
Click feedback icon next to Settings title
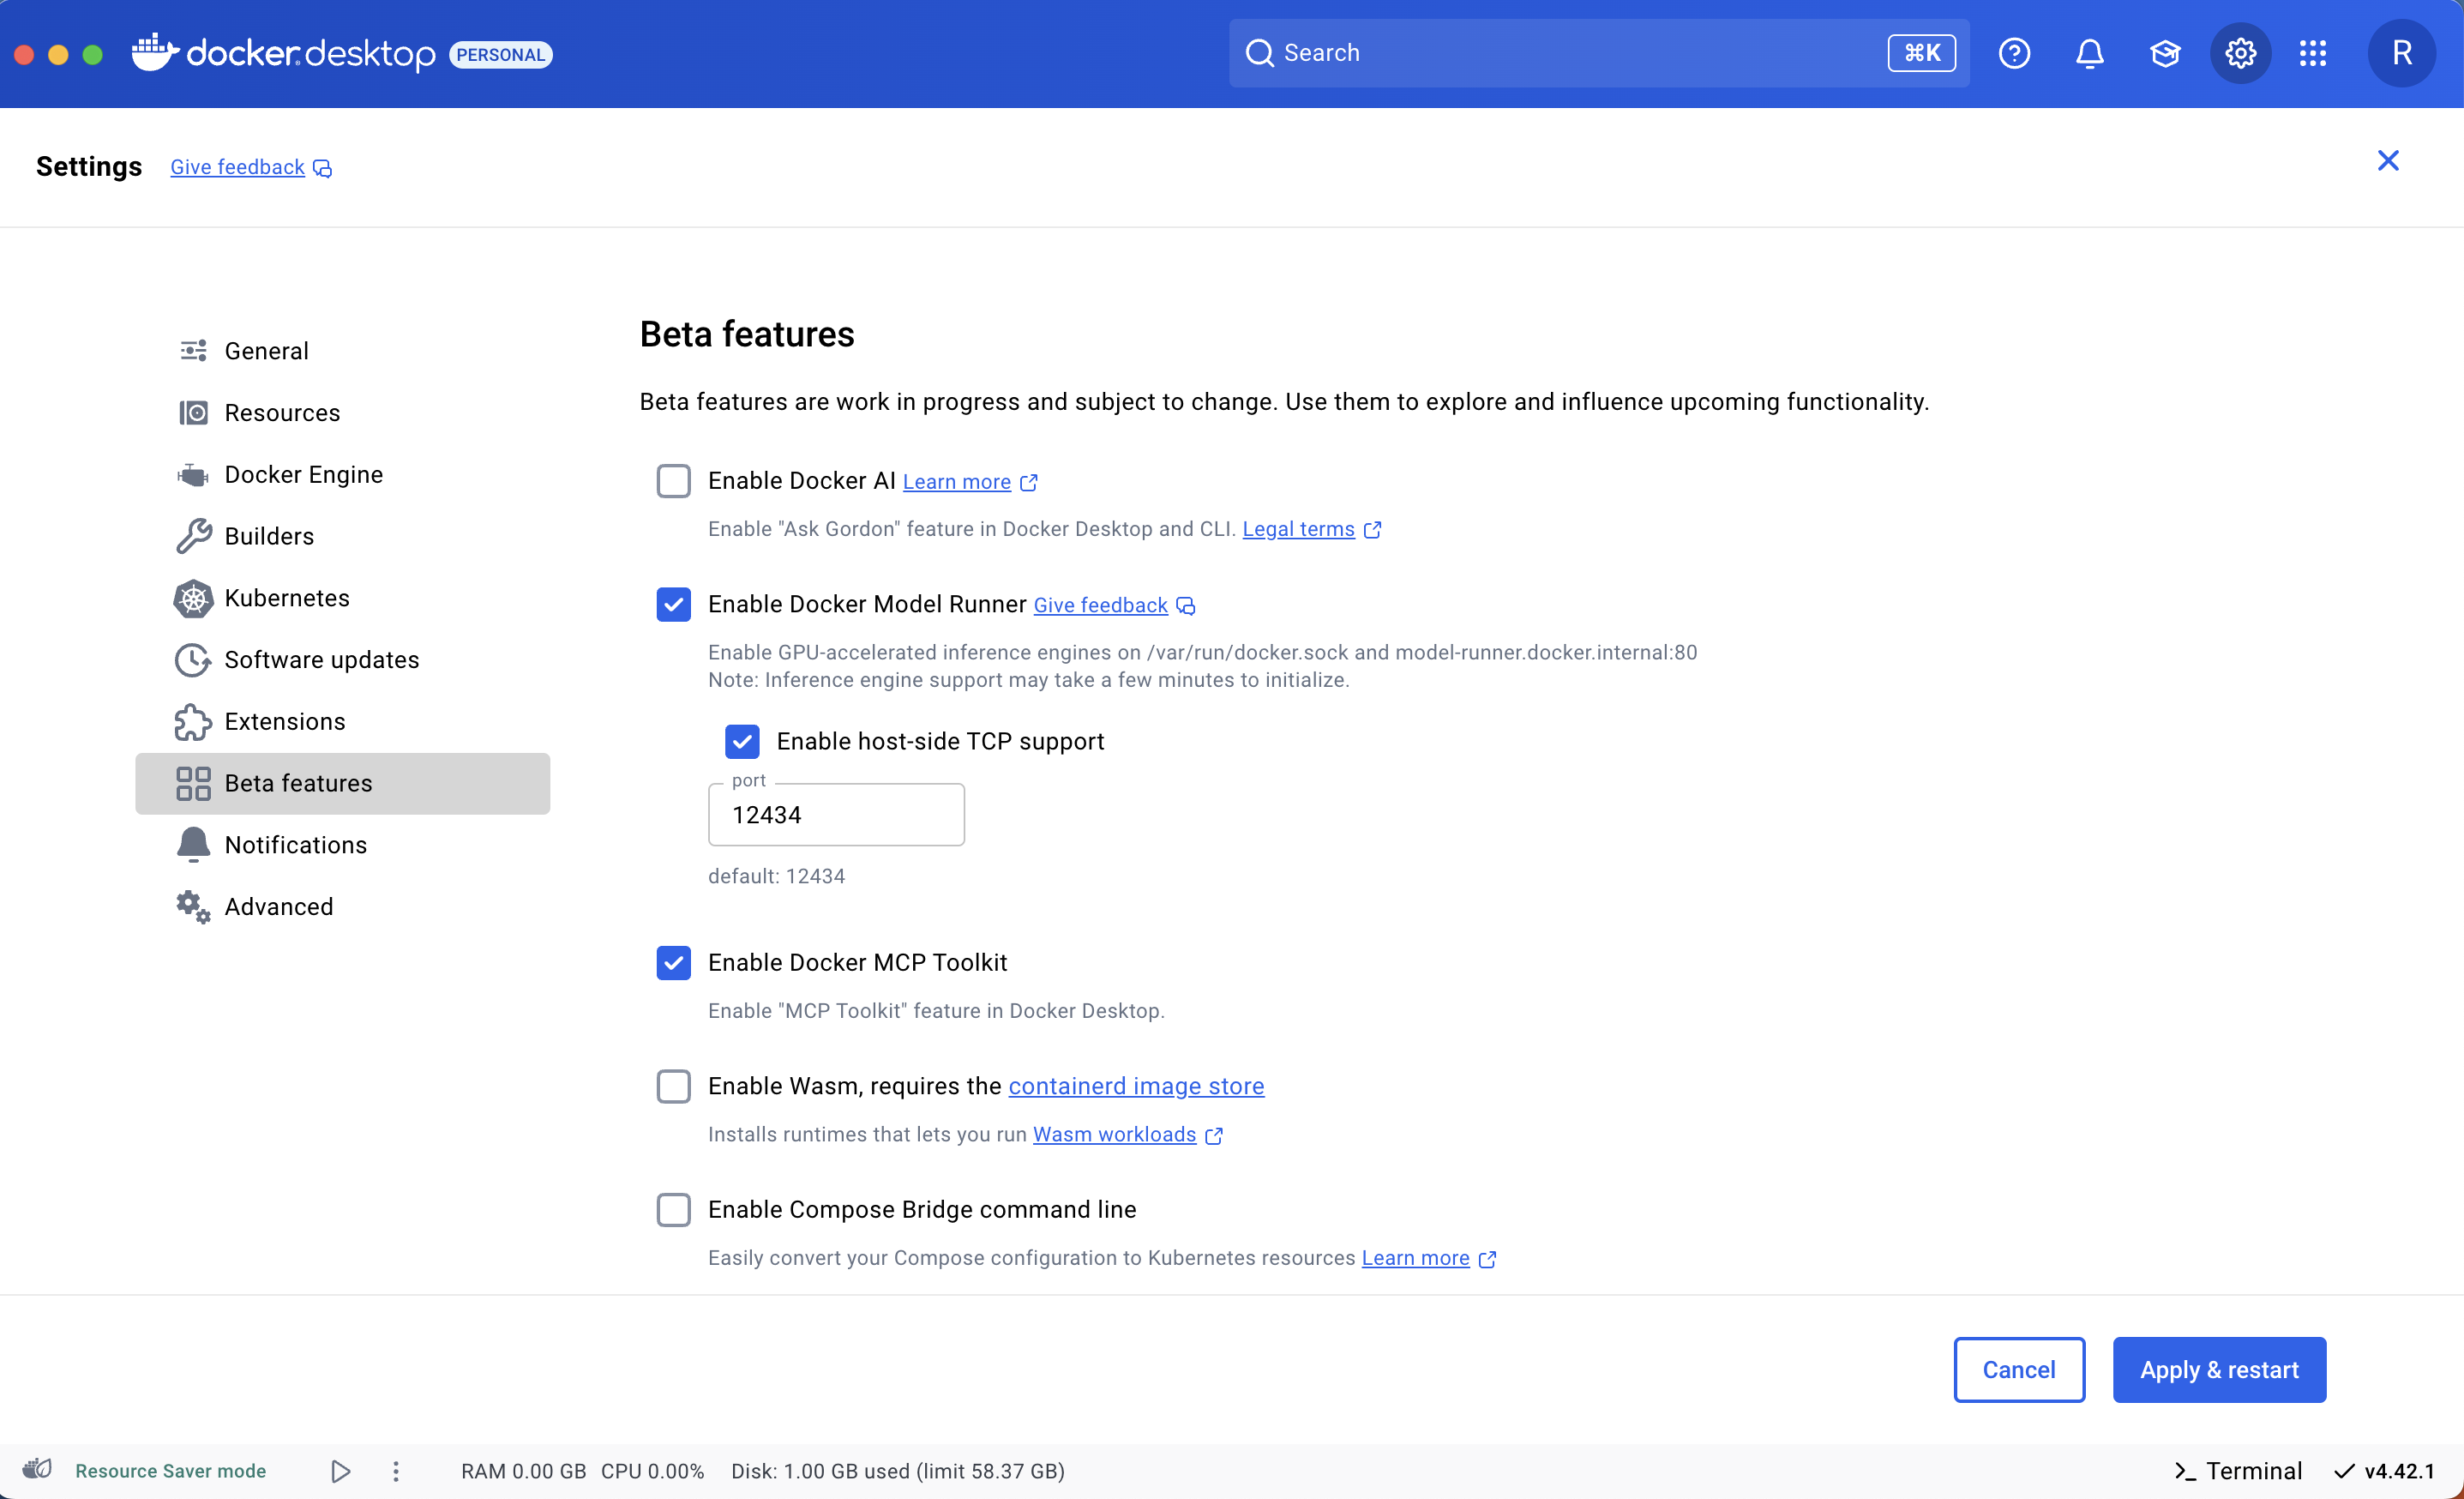coord(322,168)
